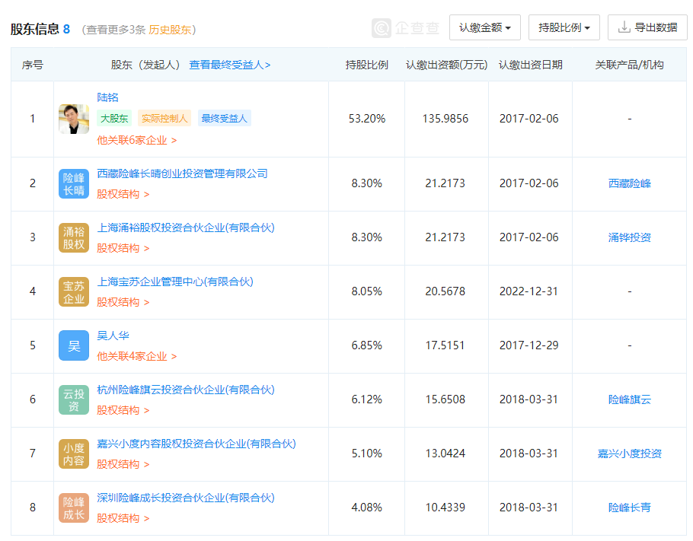This screenshot has width=693, height=541.
Task: Click the orange 险峰成长 logo icon
Action: tap(74, 508)
